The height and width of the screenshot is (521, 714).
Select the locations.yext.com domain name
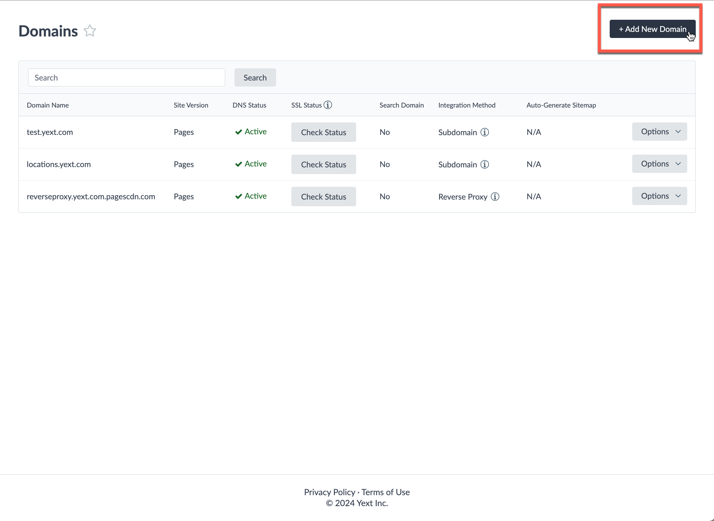coord(59,164)
